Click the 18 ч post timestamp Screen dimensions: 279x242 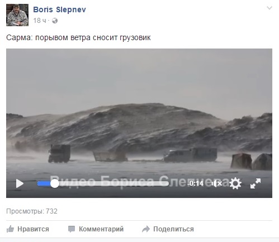click(40, 21)
